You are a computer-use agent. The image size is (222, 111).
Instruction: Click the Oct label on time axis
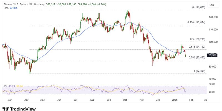tap(125, 99)
